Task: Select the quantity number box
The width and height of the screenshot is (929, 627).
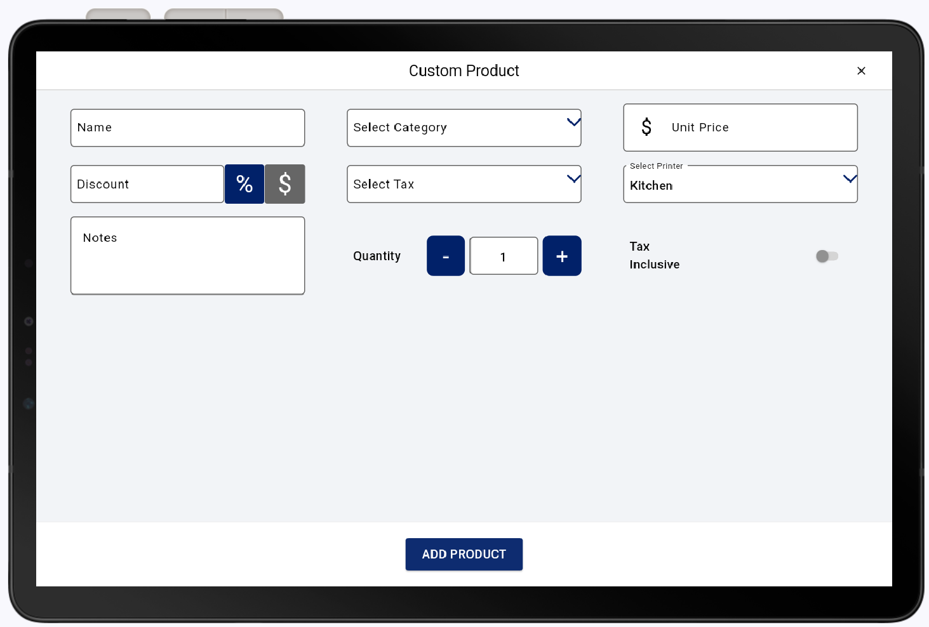Action: pyautogui.click(x=504, y=256)
